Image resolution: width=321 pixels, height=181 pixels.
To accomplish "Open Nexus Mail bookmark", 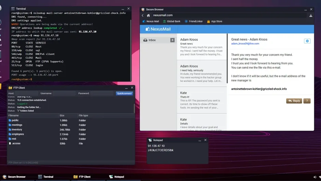I will [x=151, y=21].
